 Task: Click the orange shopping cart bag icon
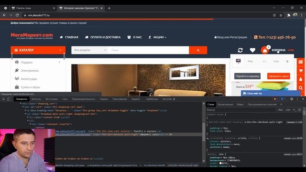click(x=264, y=50)
